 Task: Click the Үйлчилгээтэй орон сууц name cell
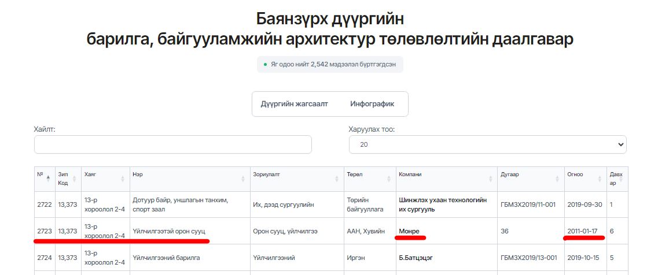tap(168, 231)
